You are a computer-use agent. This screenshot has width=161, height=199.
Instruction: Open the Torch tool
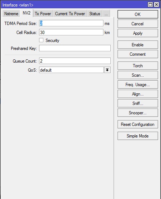(x=137, y=66)
